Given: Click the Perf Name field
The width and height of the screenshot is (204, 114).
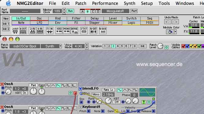Looking at the screenshot, I should 25,11.
